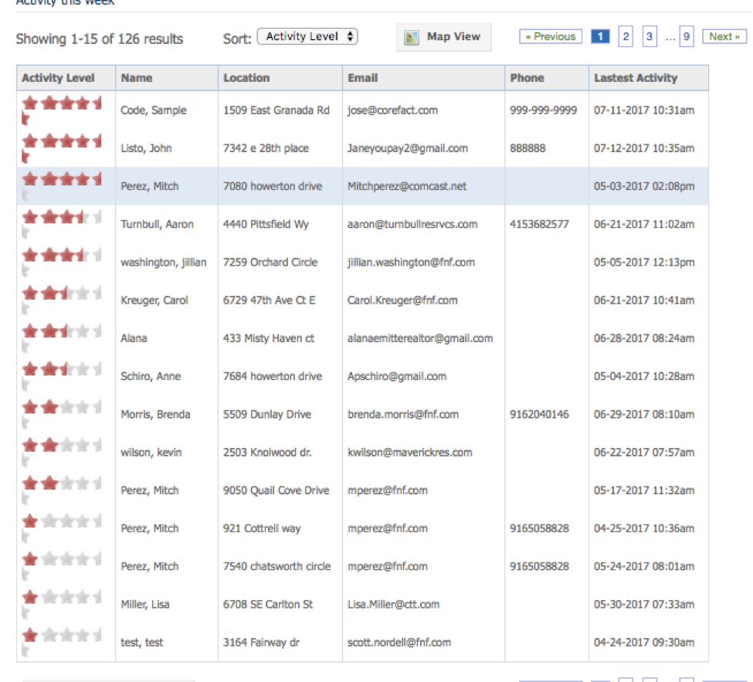Select the name "Kreuger, Carol"
This screenshot has height=682, width=753.
(x=154, y=300)
